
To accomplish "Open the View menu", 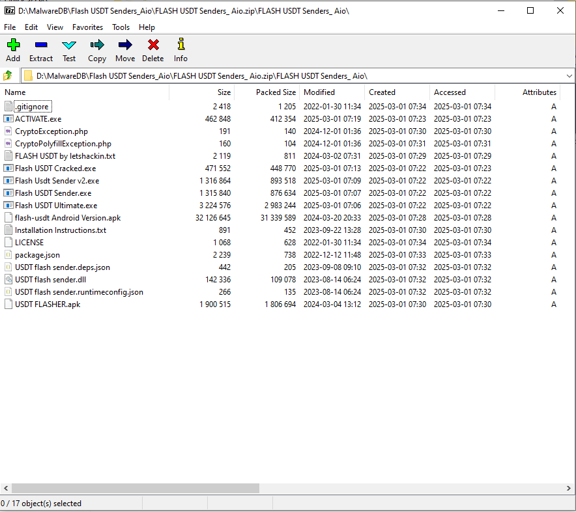I will (x=55, y=27).
